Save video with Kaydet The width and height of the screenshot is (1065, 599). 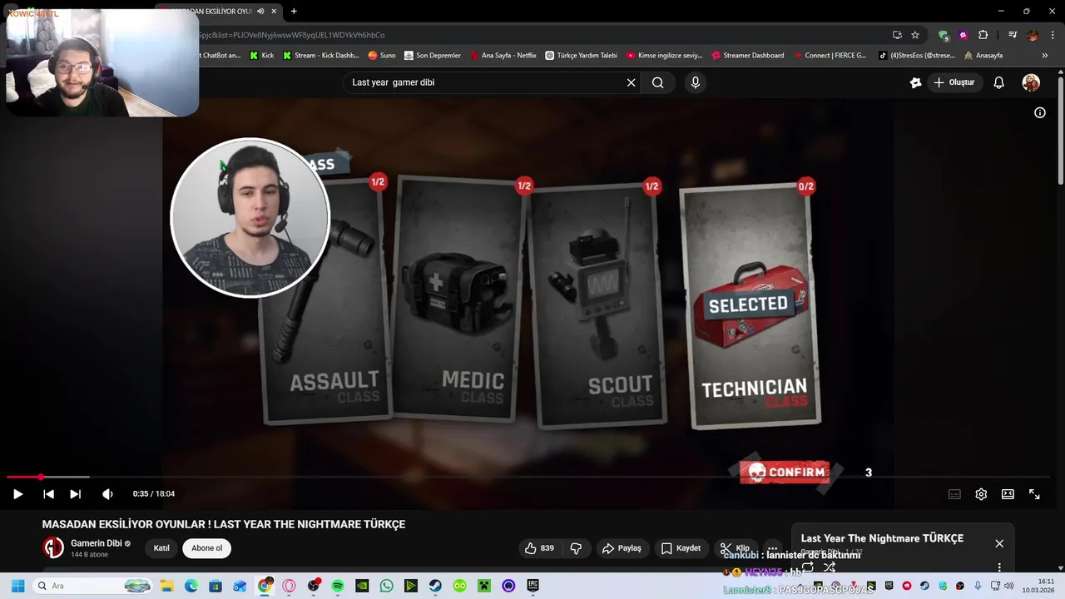click(681, 548)
